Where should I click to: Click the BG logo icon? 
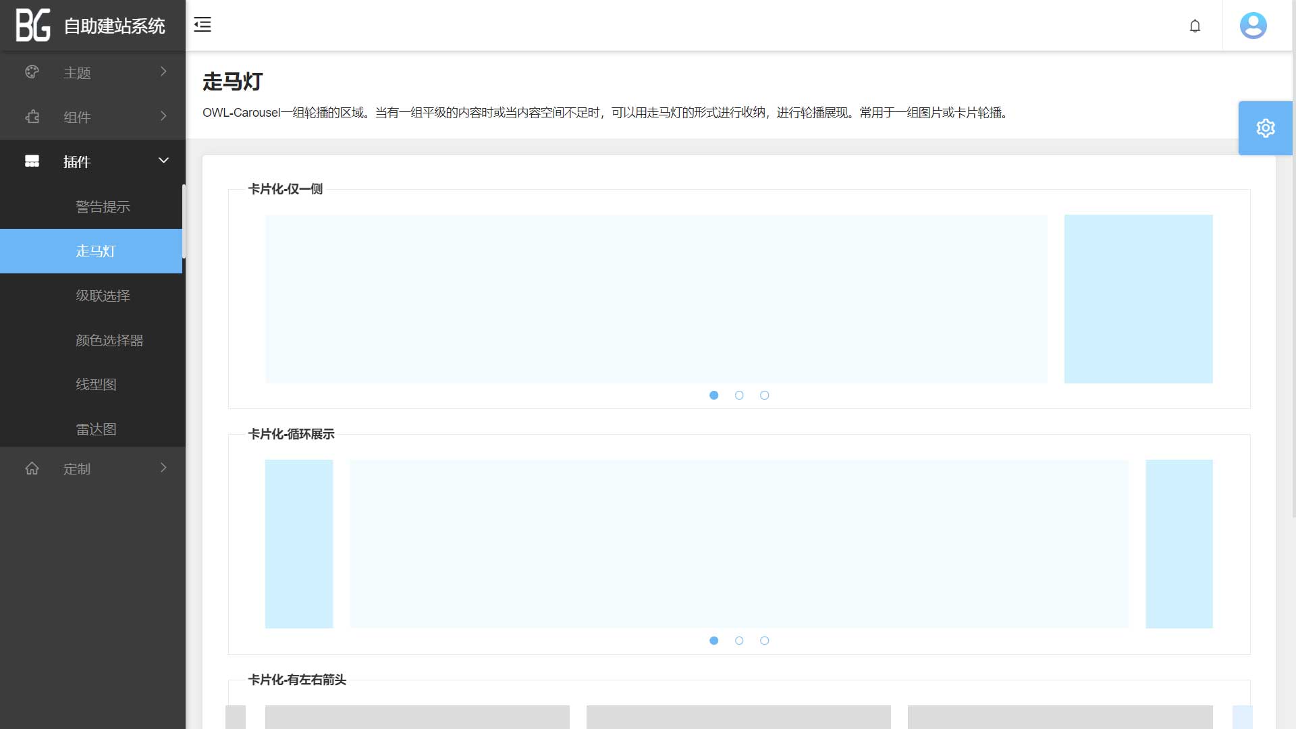pos(33,26)
